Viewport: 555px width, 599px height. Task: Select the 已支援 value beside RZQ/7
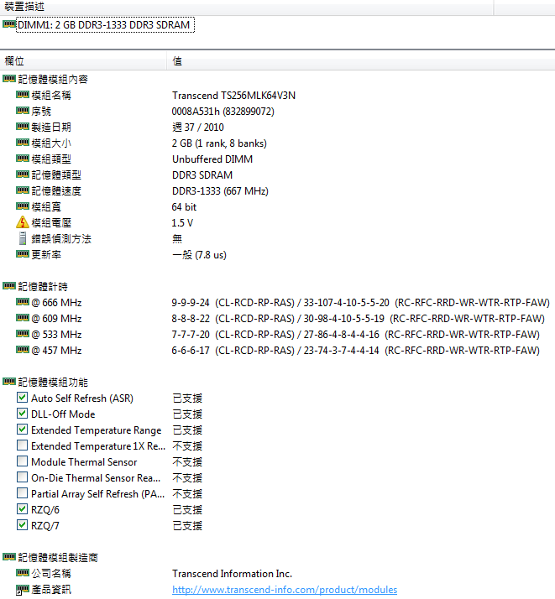tap(187, 526)
